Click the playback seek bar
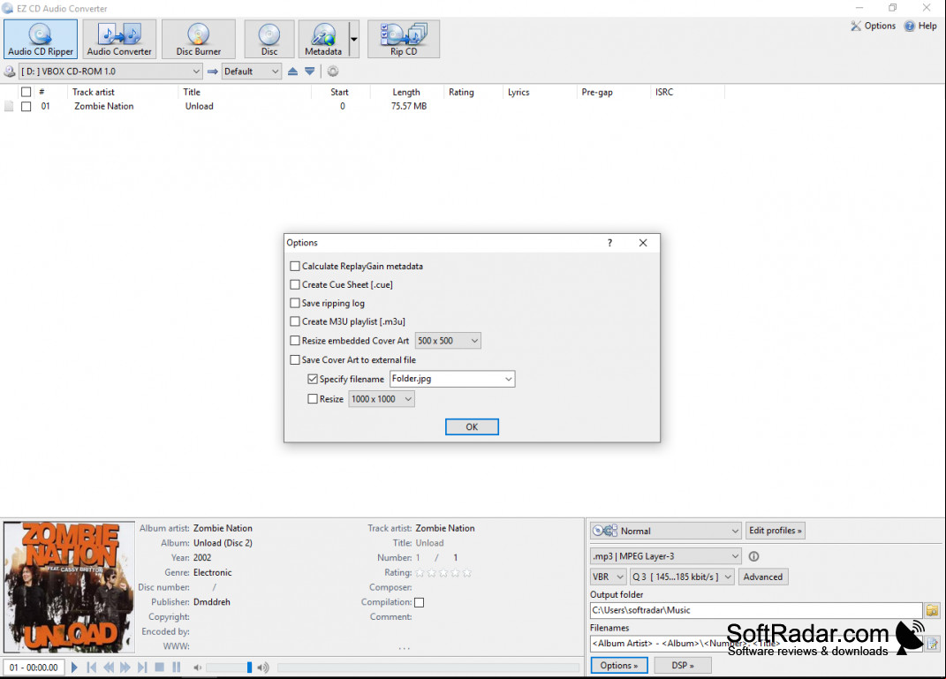The height and width of the screenshot is (679, 946). tap(428, 668)
